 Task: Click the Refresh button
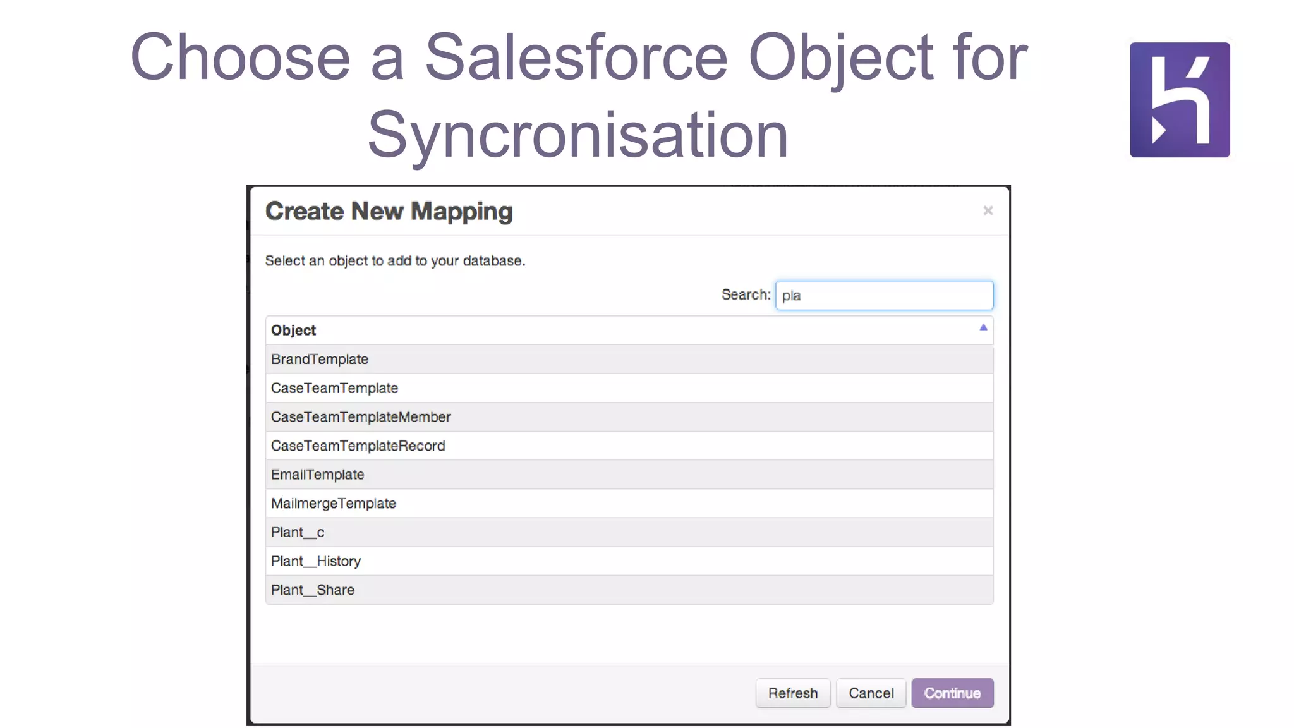point(793,693)
